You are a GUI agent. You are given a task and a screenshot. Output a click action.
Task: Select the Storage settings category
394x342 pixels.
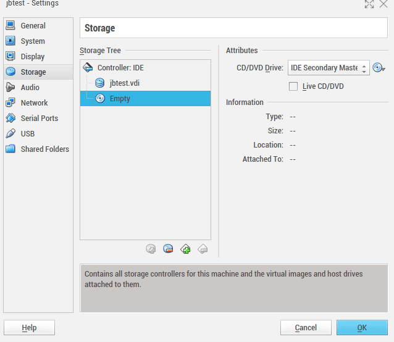click(x=38, y=72)
